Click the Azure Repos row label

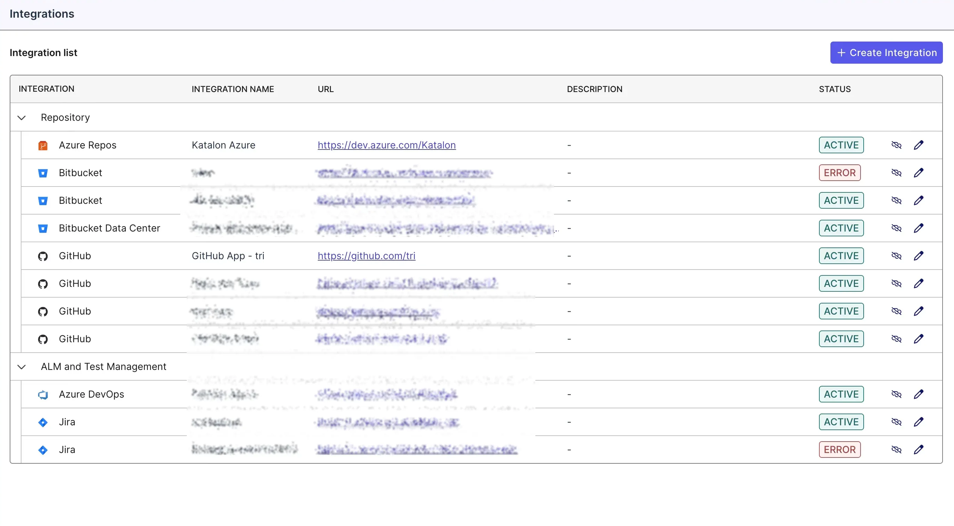pos(87,145)
